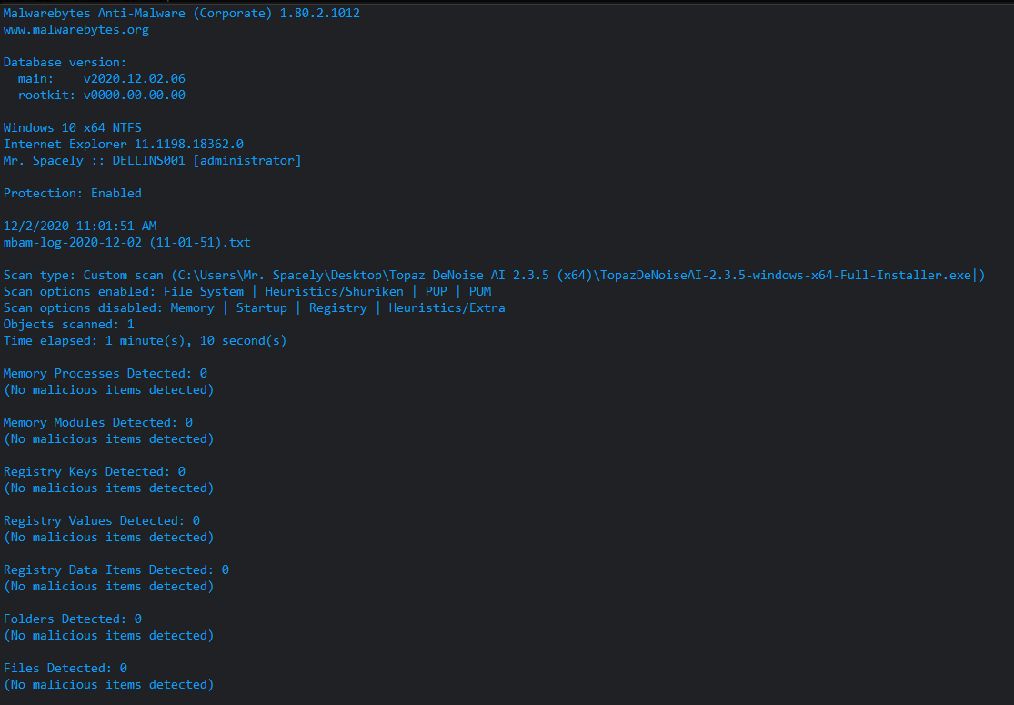Click the main database version v2020.12.02.06

(x=134, y=78)
